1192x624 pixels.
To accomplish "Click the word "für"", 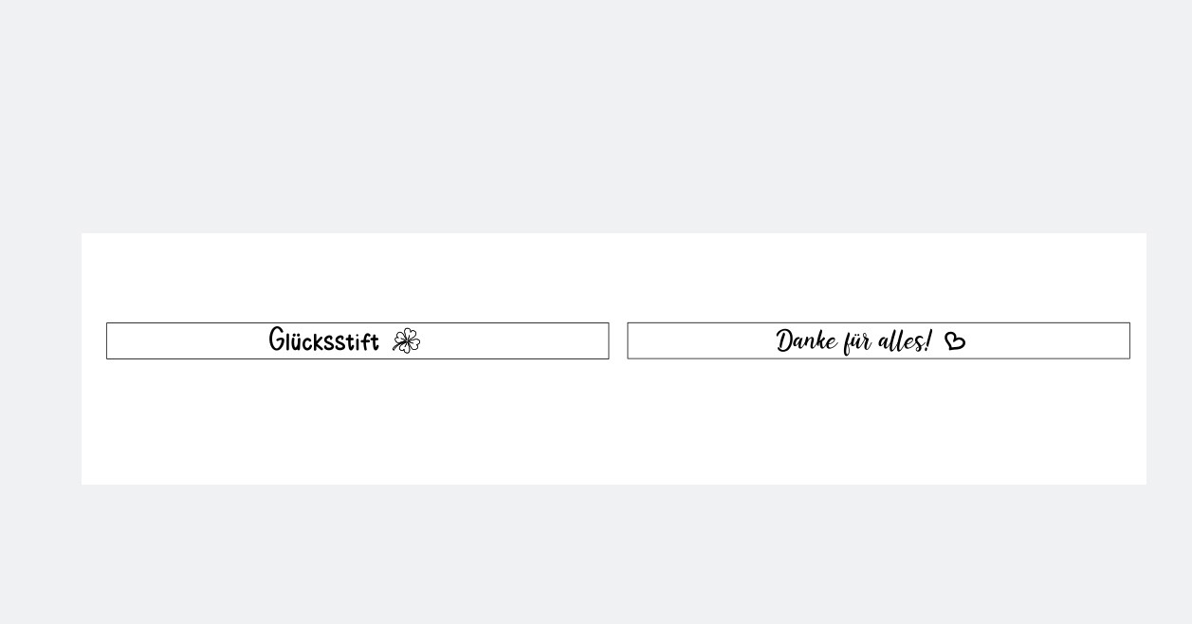I will point(857,341).
